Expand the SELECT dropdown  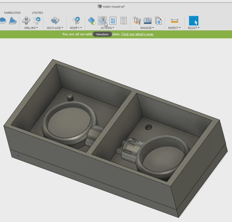(193, 28)
